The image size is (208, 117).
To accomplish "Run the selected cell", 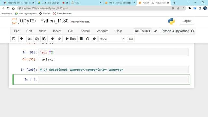I will 71,39.
